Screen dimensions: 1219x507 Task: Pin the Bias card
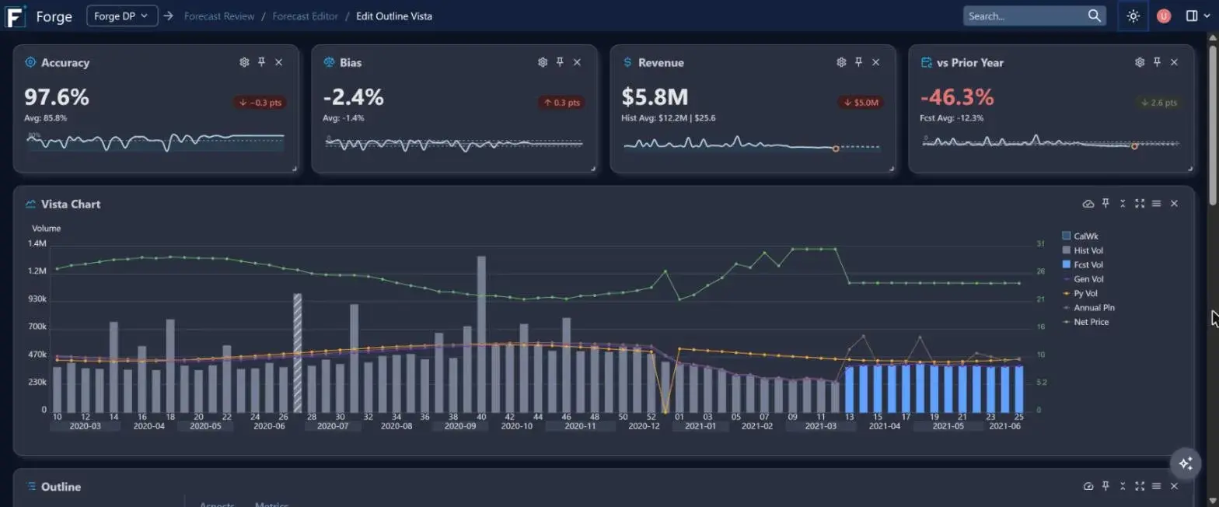(x=560, y=62)
